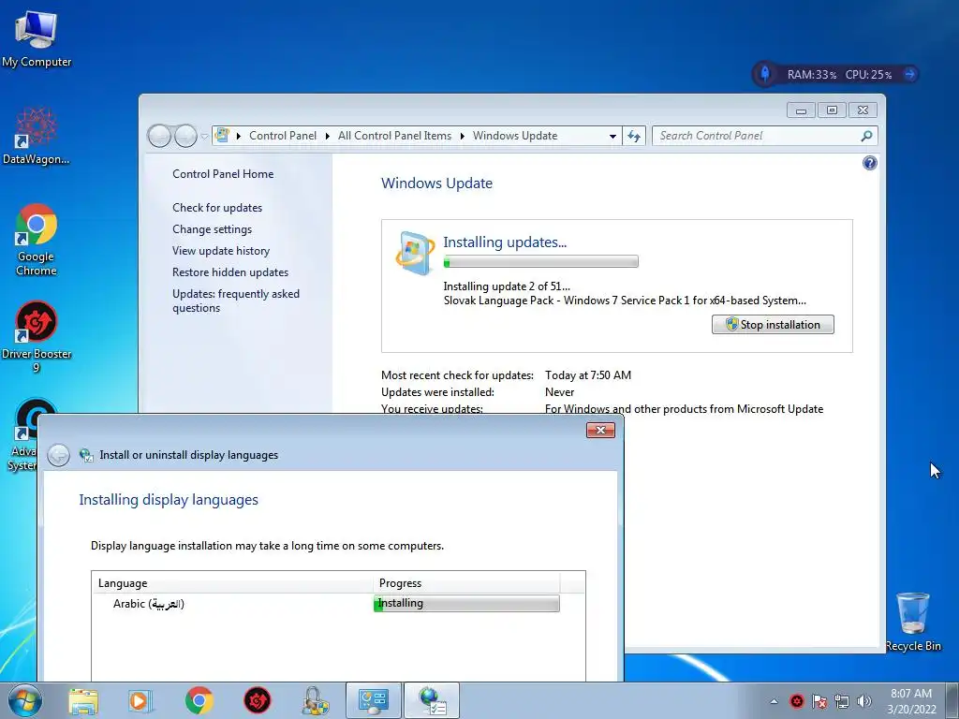Expand the arrow after All Control Panel Items
This screenshot has height=719, width=959.
[x=462, y=136]
